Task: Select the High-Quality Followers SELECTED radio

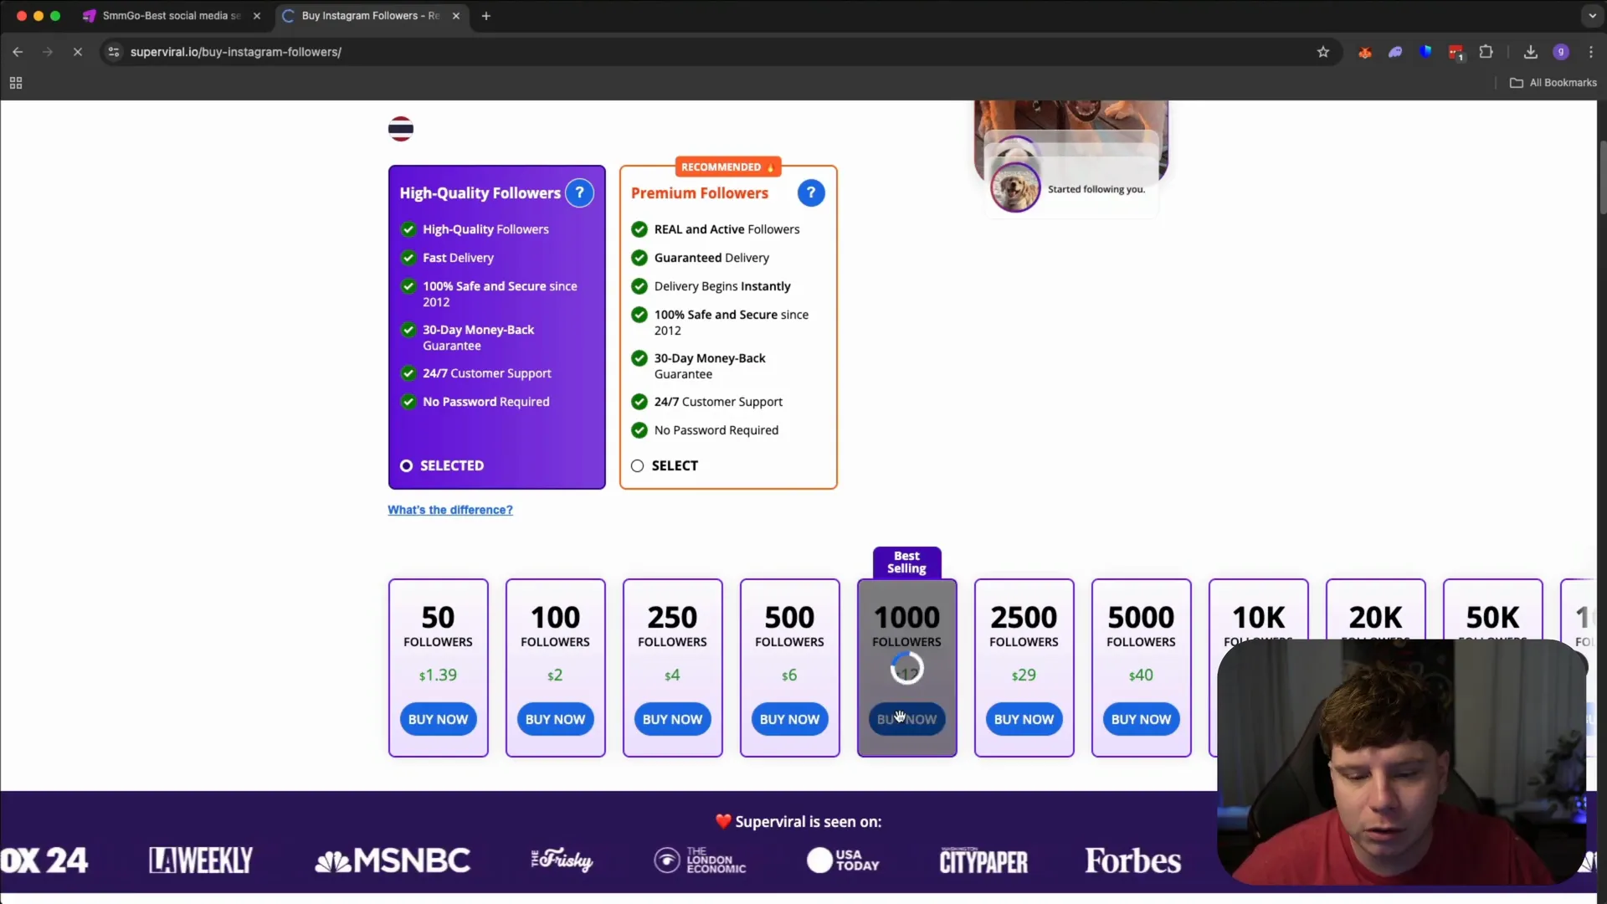Action: [406, 466]
